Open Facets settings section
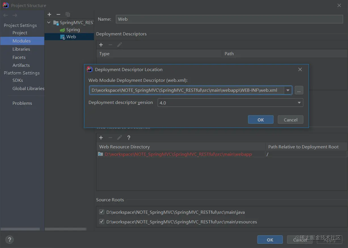 tap(19, 57)
